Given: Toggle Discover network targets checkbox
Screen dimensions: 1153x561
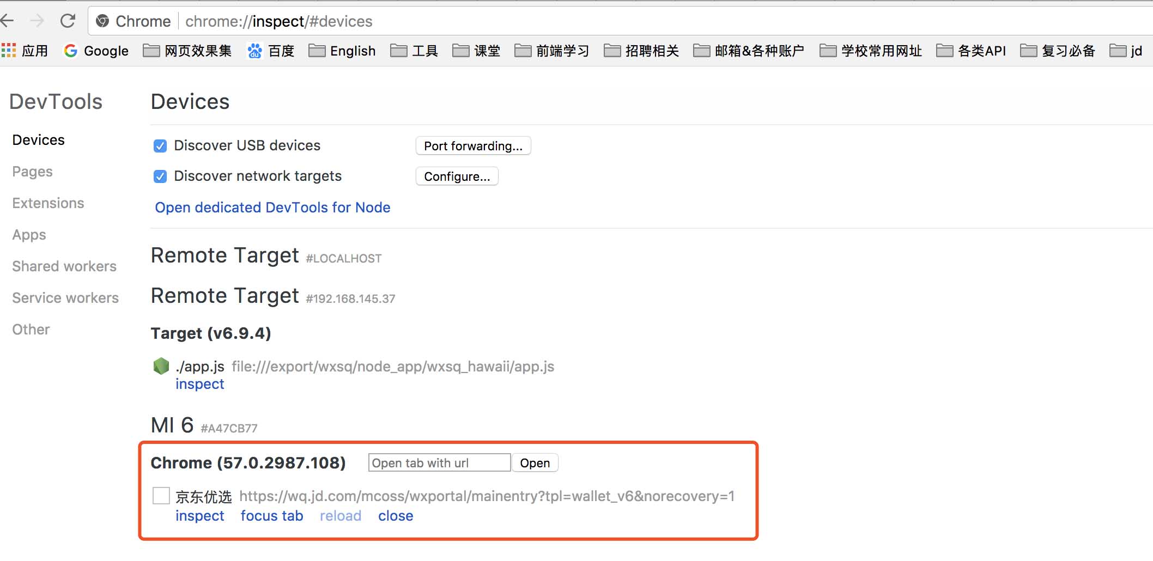Looking at the screenshot, I should [x=160, y=176].
